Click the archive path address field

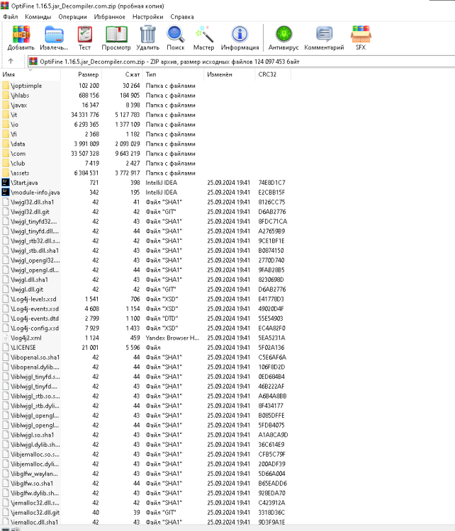pyautogui.click(x=242, y=62)
